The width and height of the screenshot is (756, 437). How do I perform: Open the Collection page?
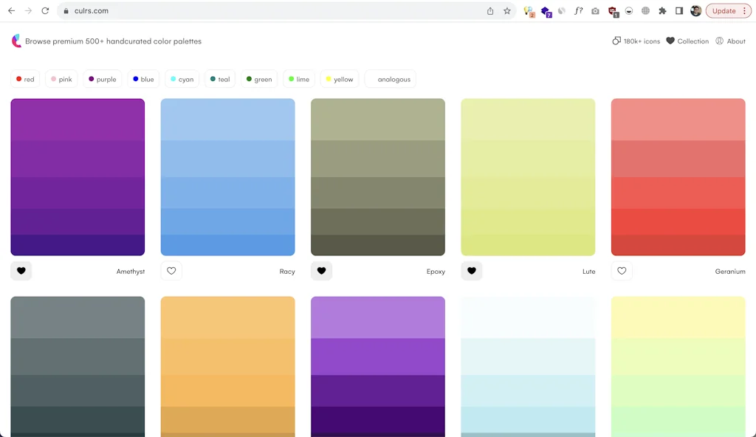pos(687,41)
